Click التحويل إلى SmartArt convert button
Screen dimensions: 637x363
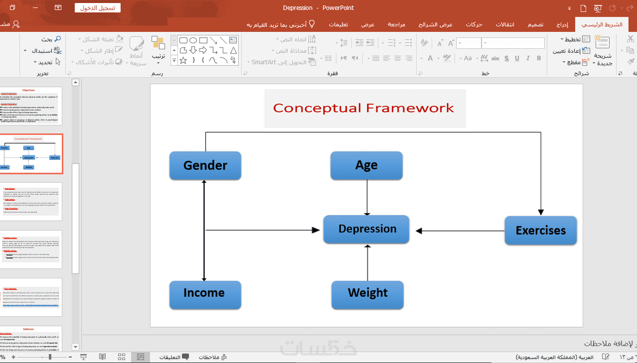click(x=282, y=62)
